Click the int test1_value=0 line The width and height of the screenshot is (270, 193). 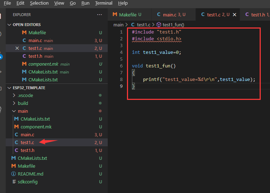[157, 52]
